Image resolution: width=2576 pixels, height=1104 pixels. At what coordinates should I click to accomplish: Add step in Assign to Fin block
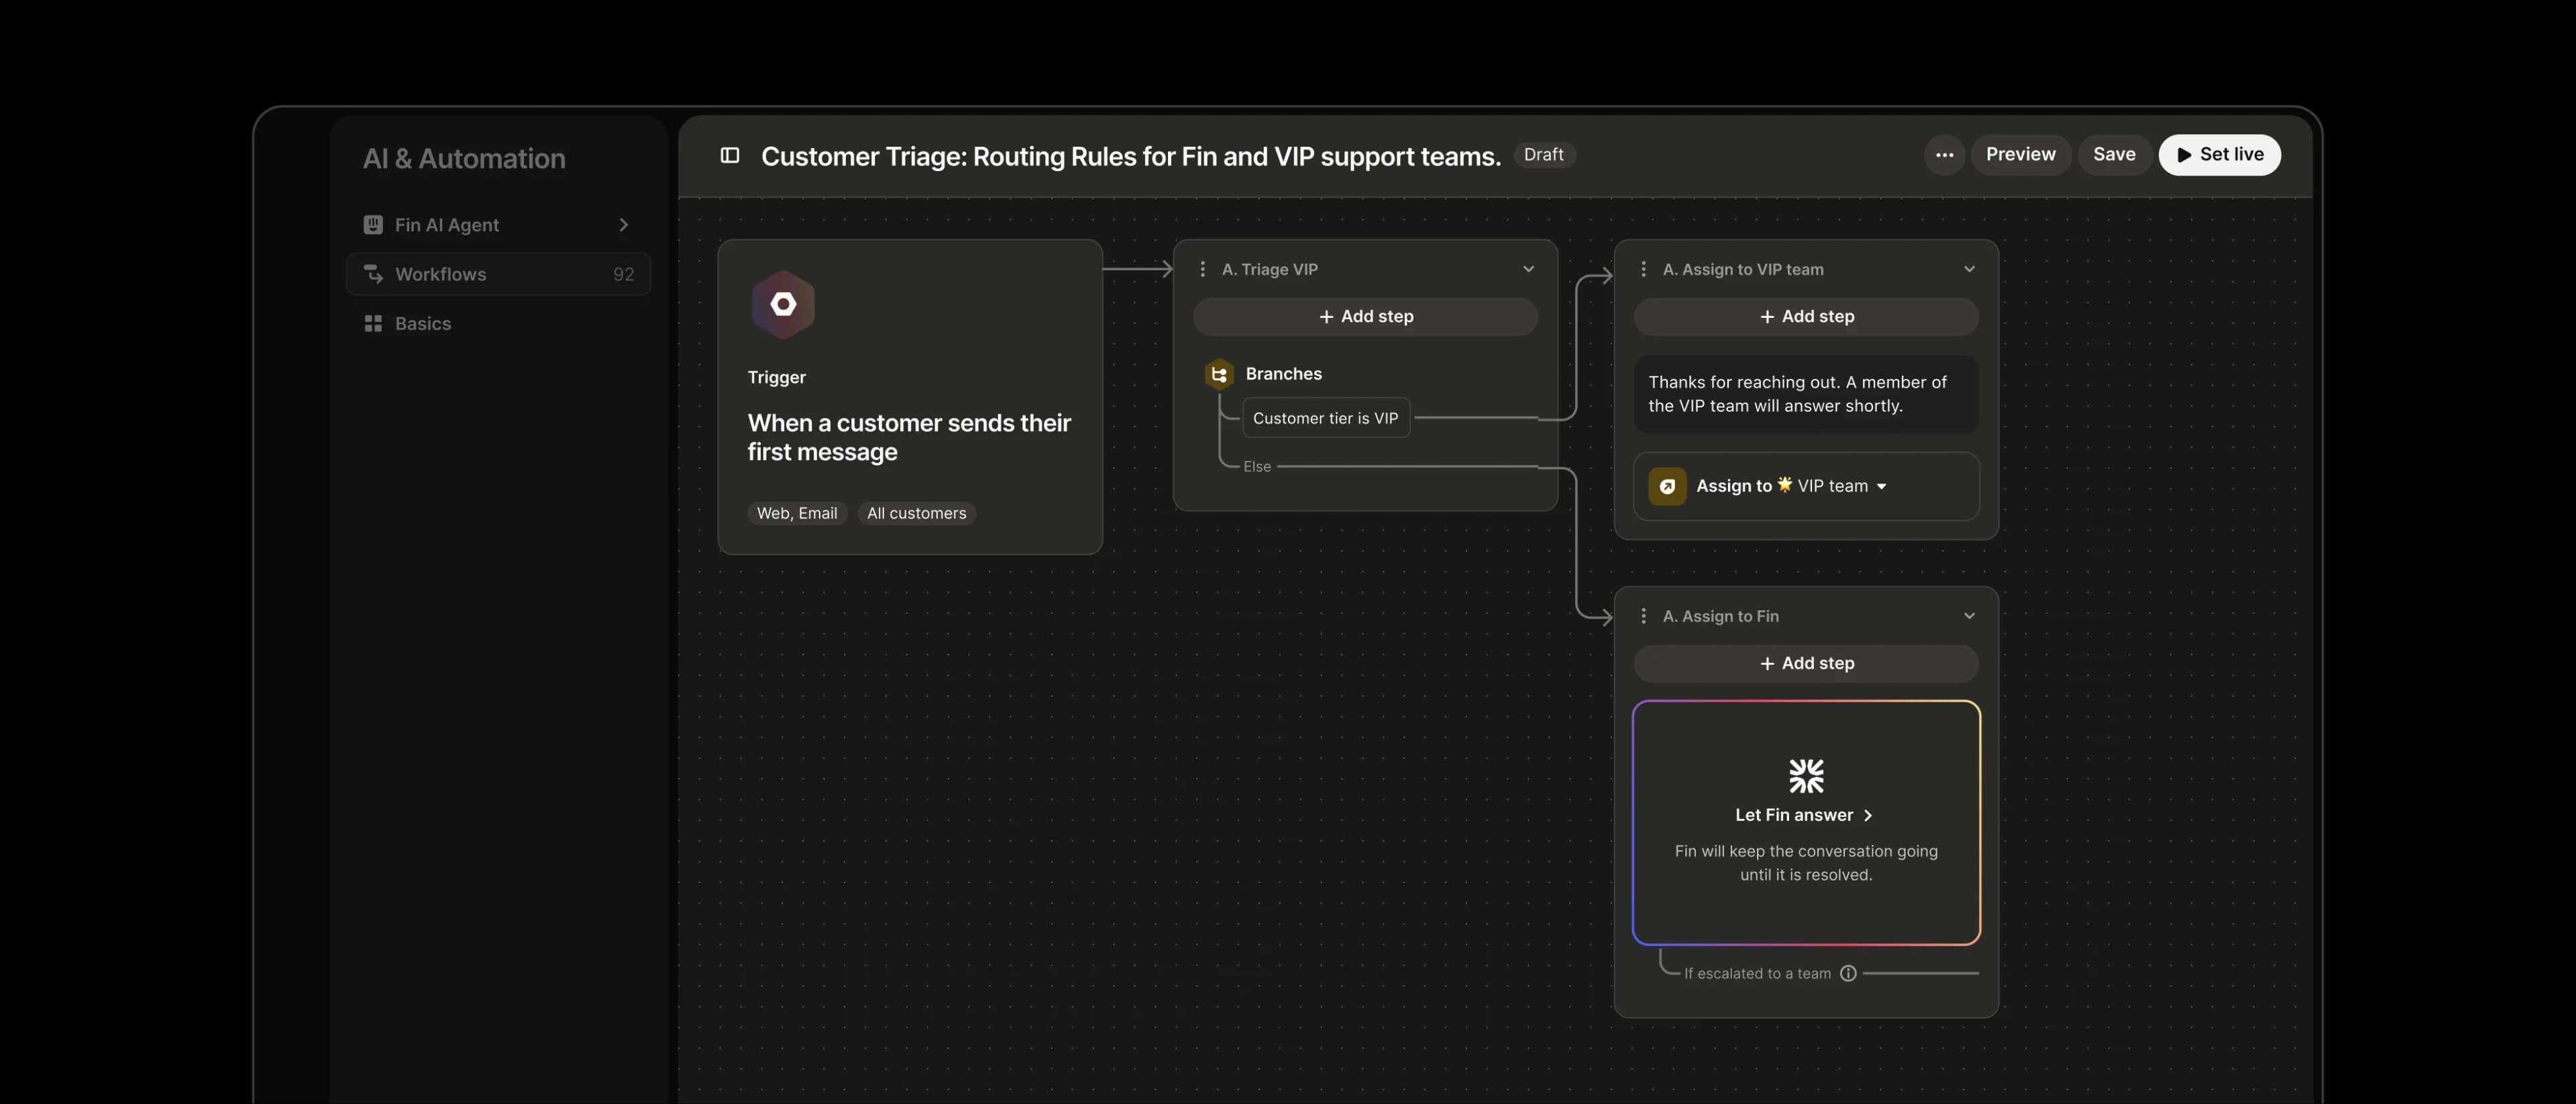coord(1806,663)
